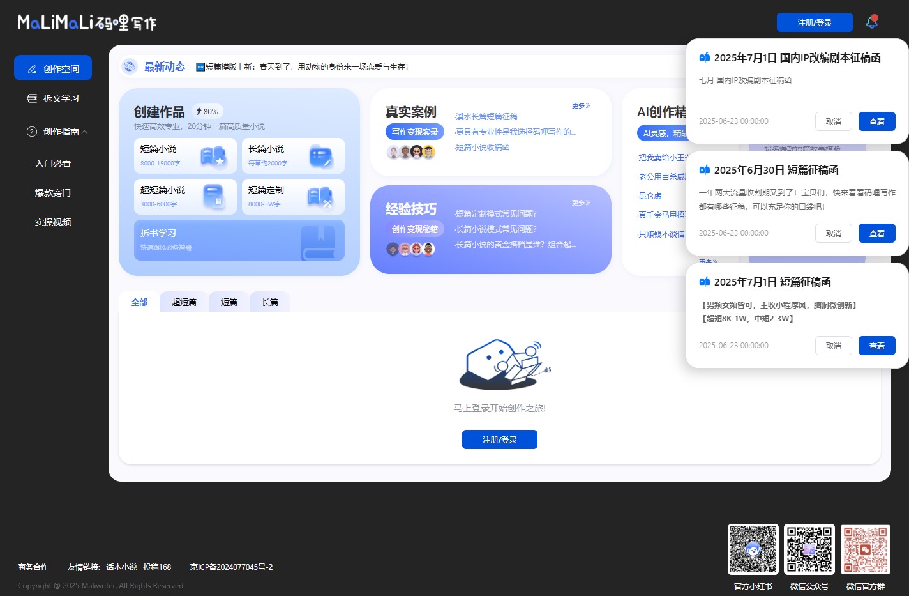Switch to the 短篇 tab
The image size is (909, 596).
point(229,302)
